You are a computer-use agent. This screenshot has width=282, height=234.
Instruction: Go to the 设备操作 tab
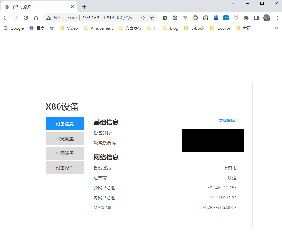[x=65, y=168]
